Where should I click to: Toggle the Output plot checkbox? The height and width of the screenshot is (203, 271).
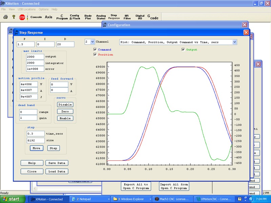point(183,49)
